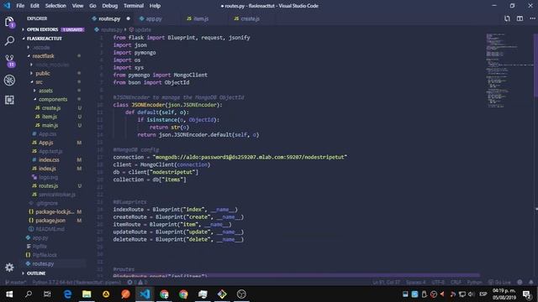Viewport: 538px width, 302px height.
Task: Open create.js in the file tree
Action: tap(51, 108)
